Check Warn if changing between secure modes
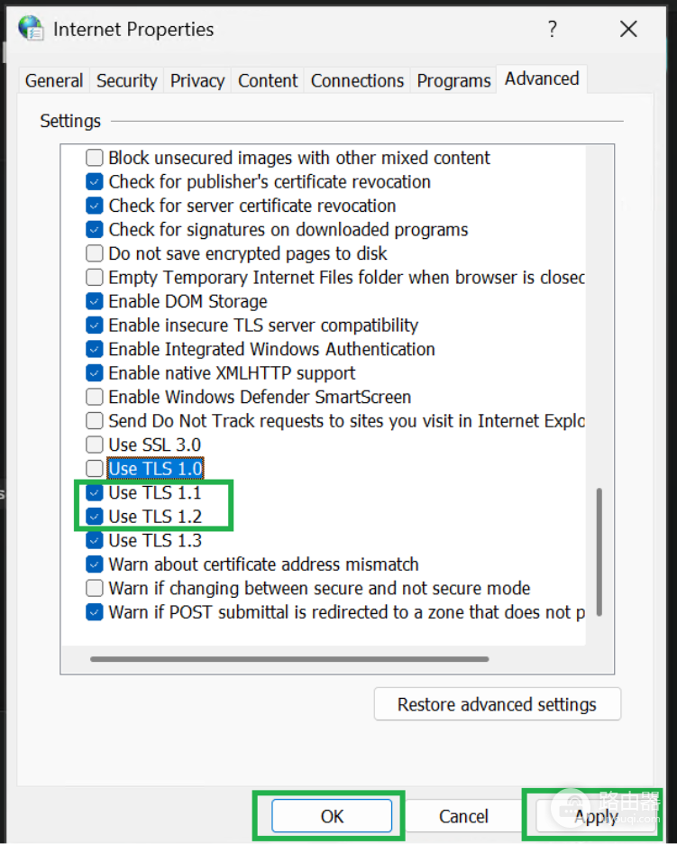This screenshot has height=844, width=677. (94, 588)
